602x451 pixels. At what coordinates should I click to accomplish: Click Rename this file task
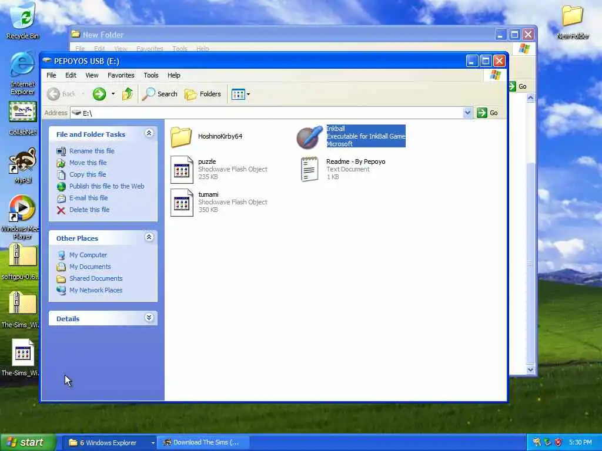coord(92,151)
